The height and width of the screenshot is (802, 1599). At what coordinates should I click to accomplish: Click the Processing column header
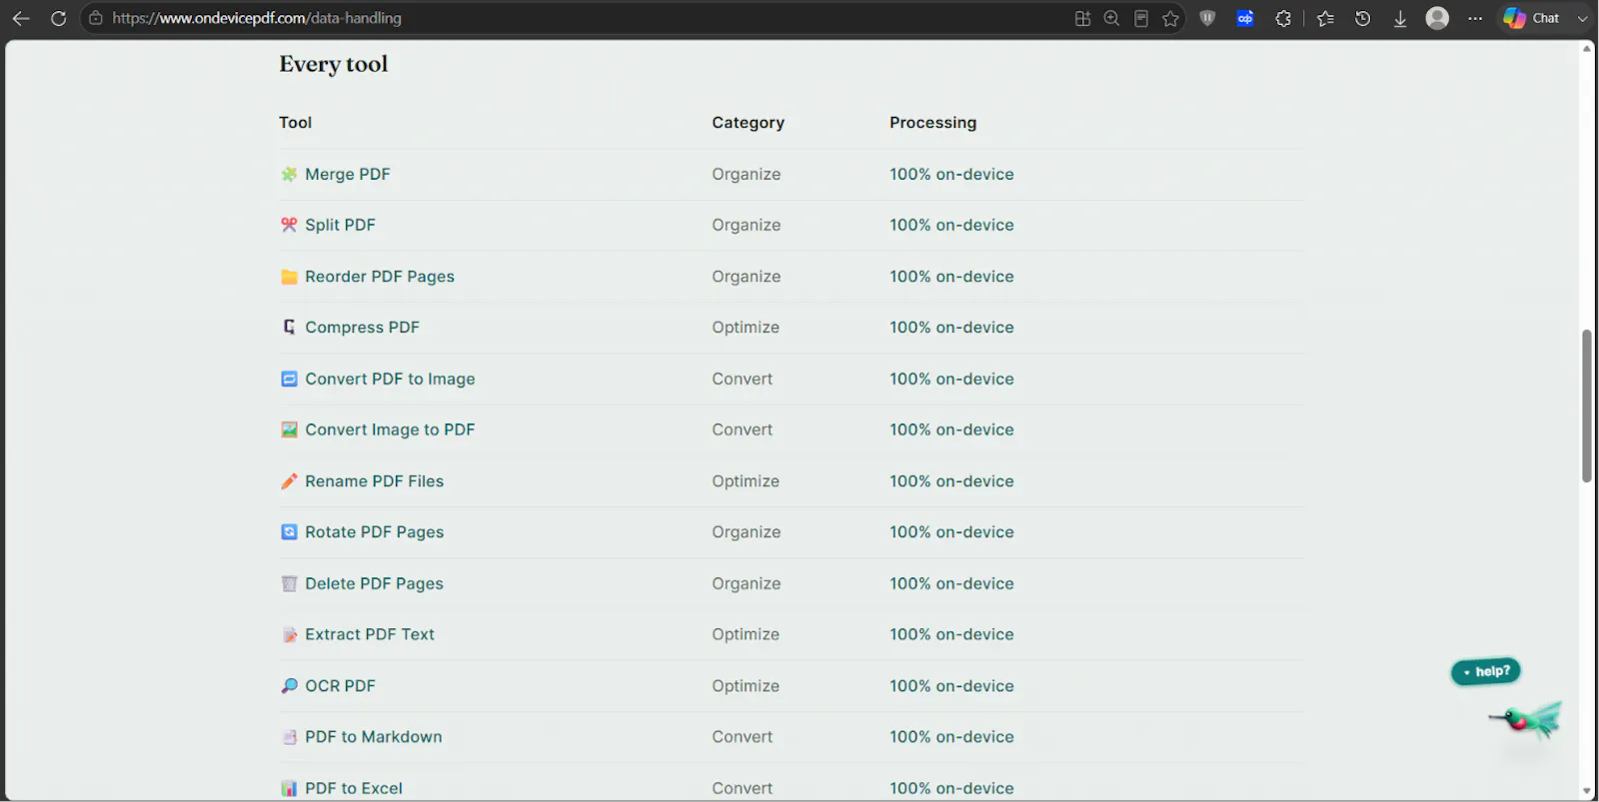(933, 123)
